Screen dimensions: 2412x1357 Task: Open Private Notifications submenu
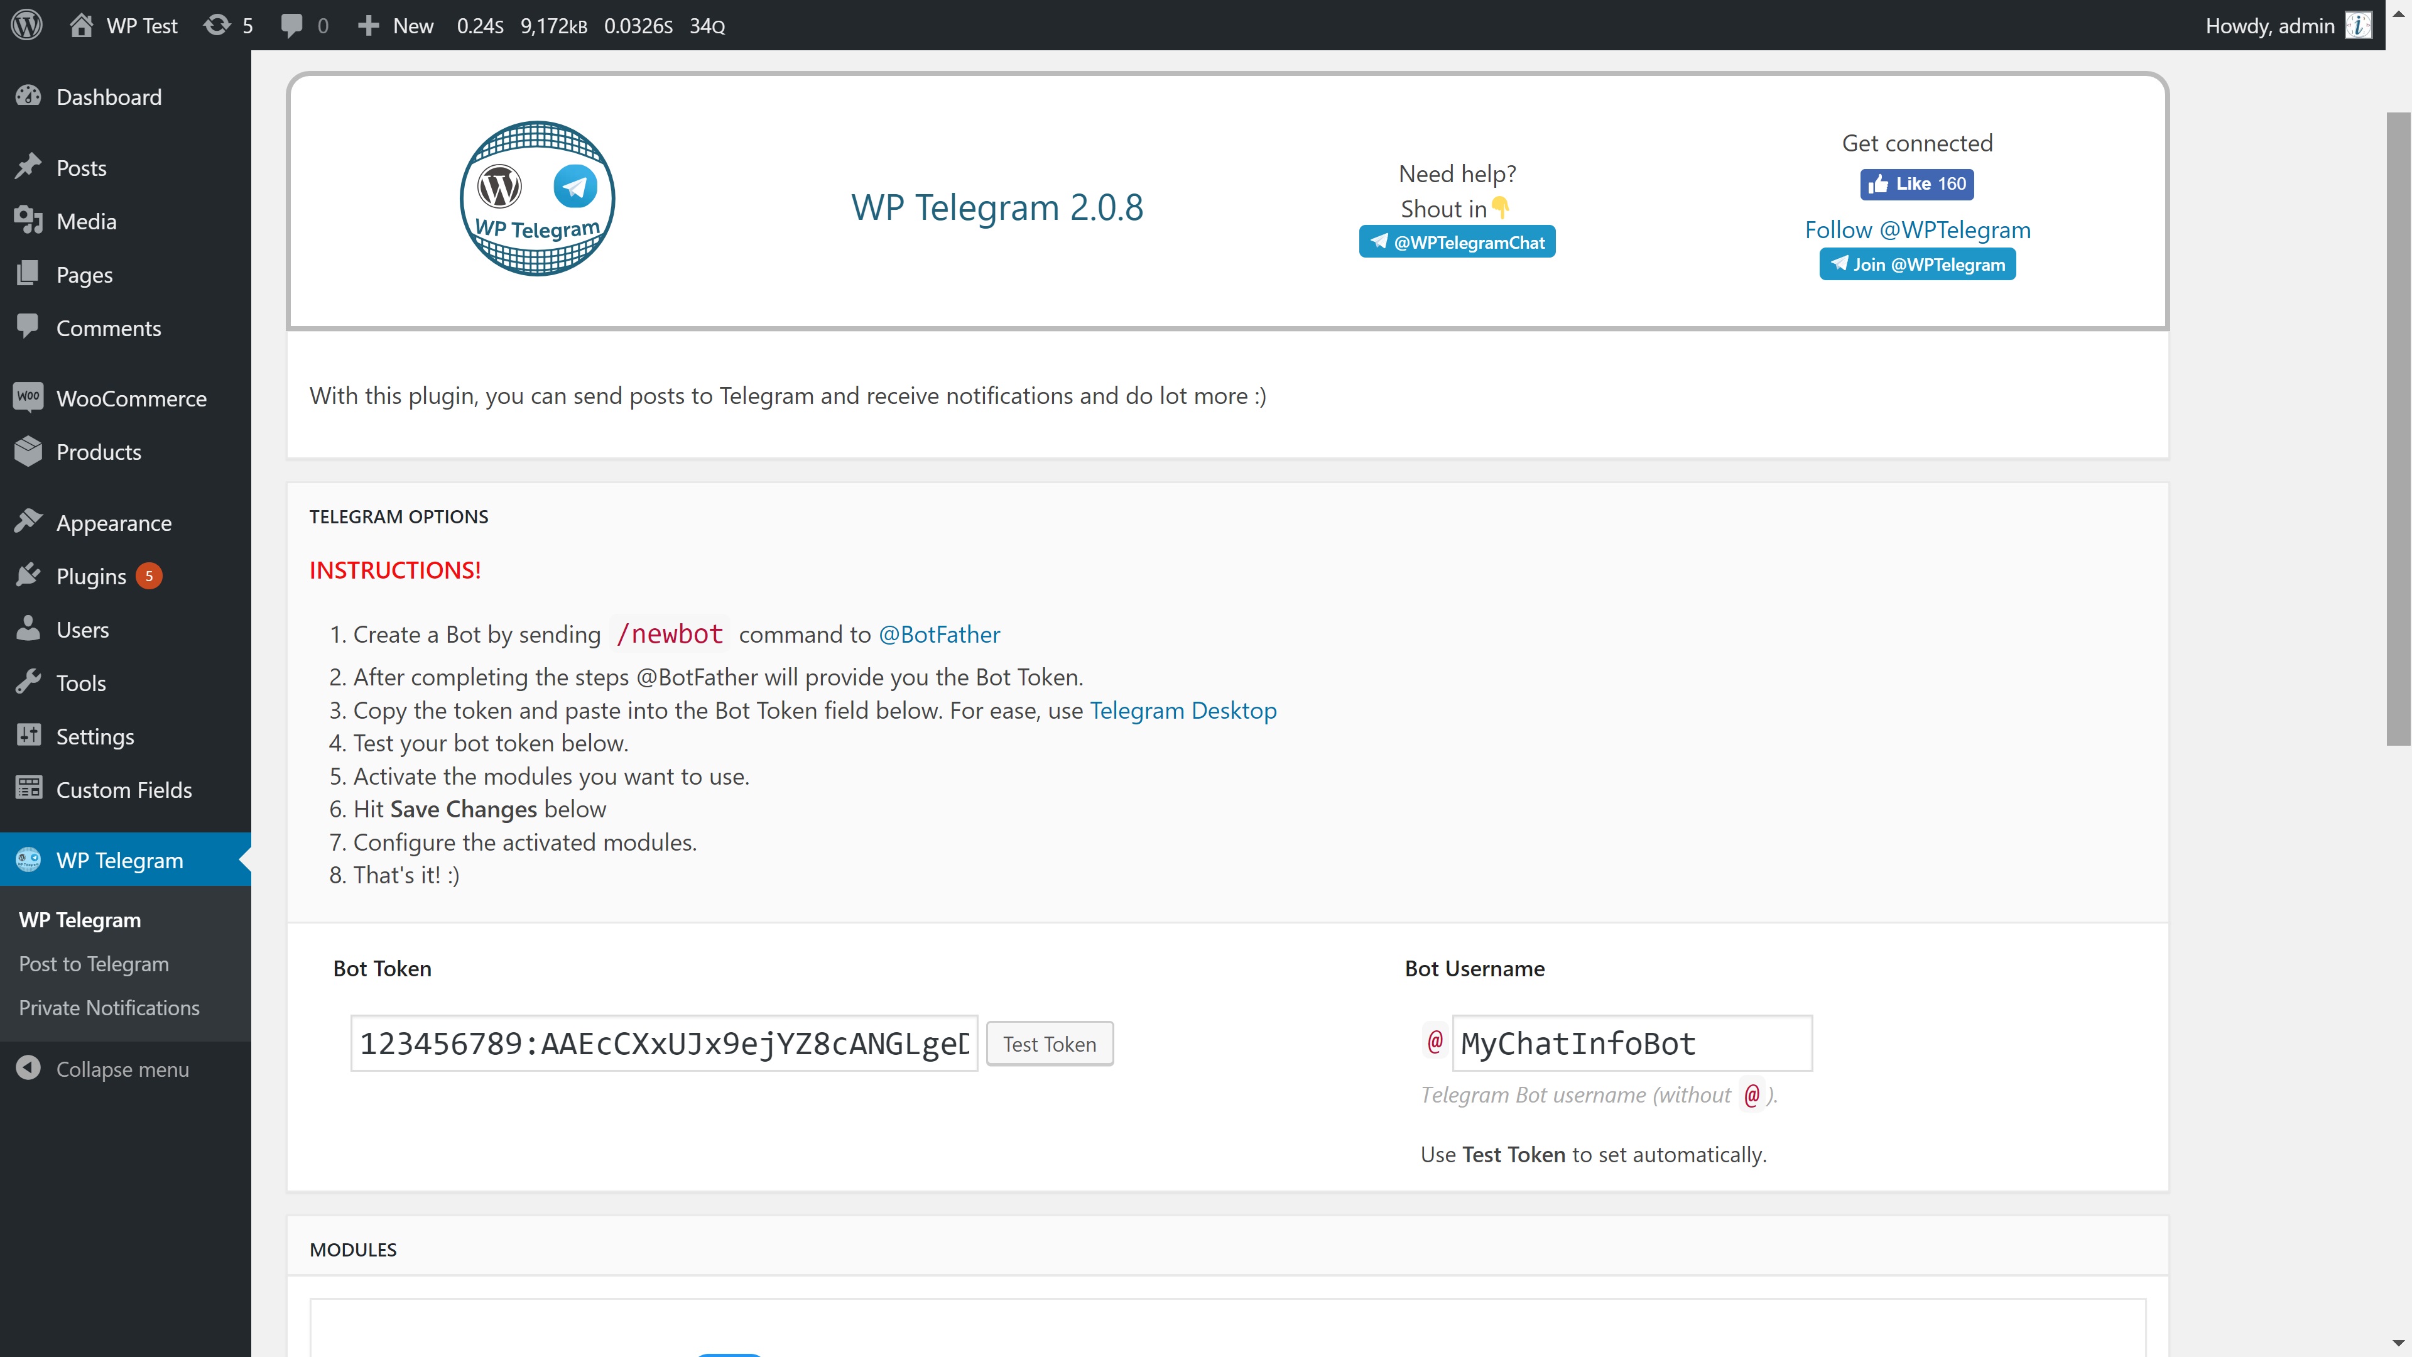[x=109, y=1008]
